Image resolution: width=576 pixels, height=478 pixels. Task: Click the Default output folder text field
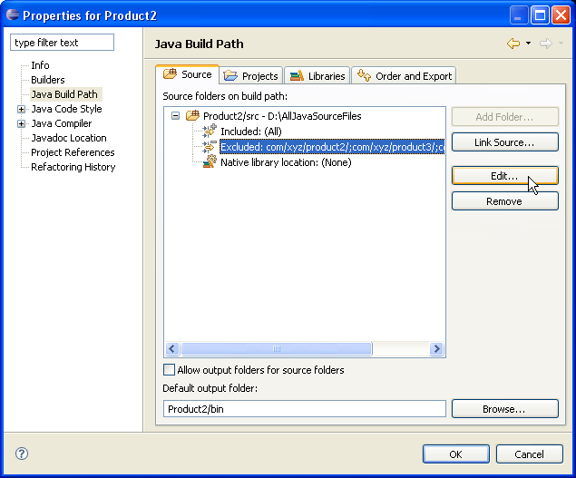pyautogui.click(x=304, y=409)
